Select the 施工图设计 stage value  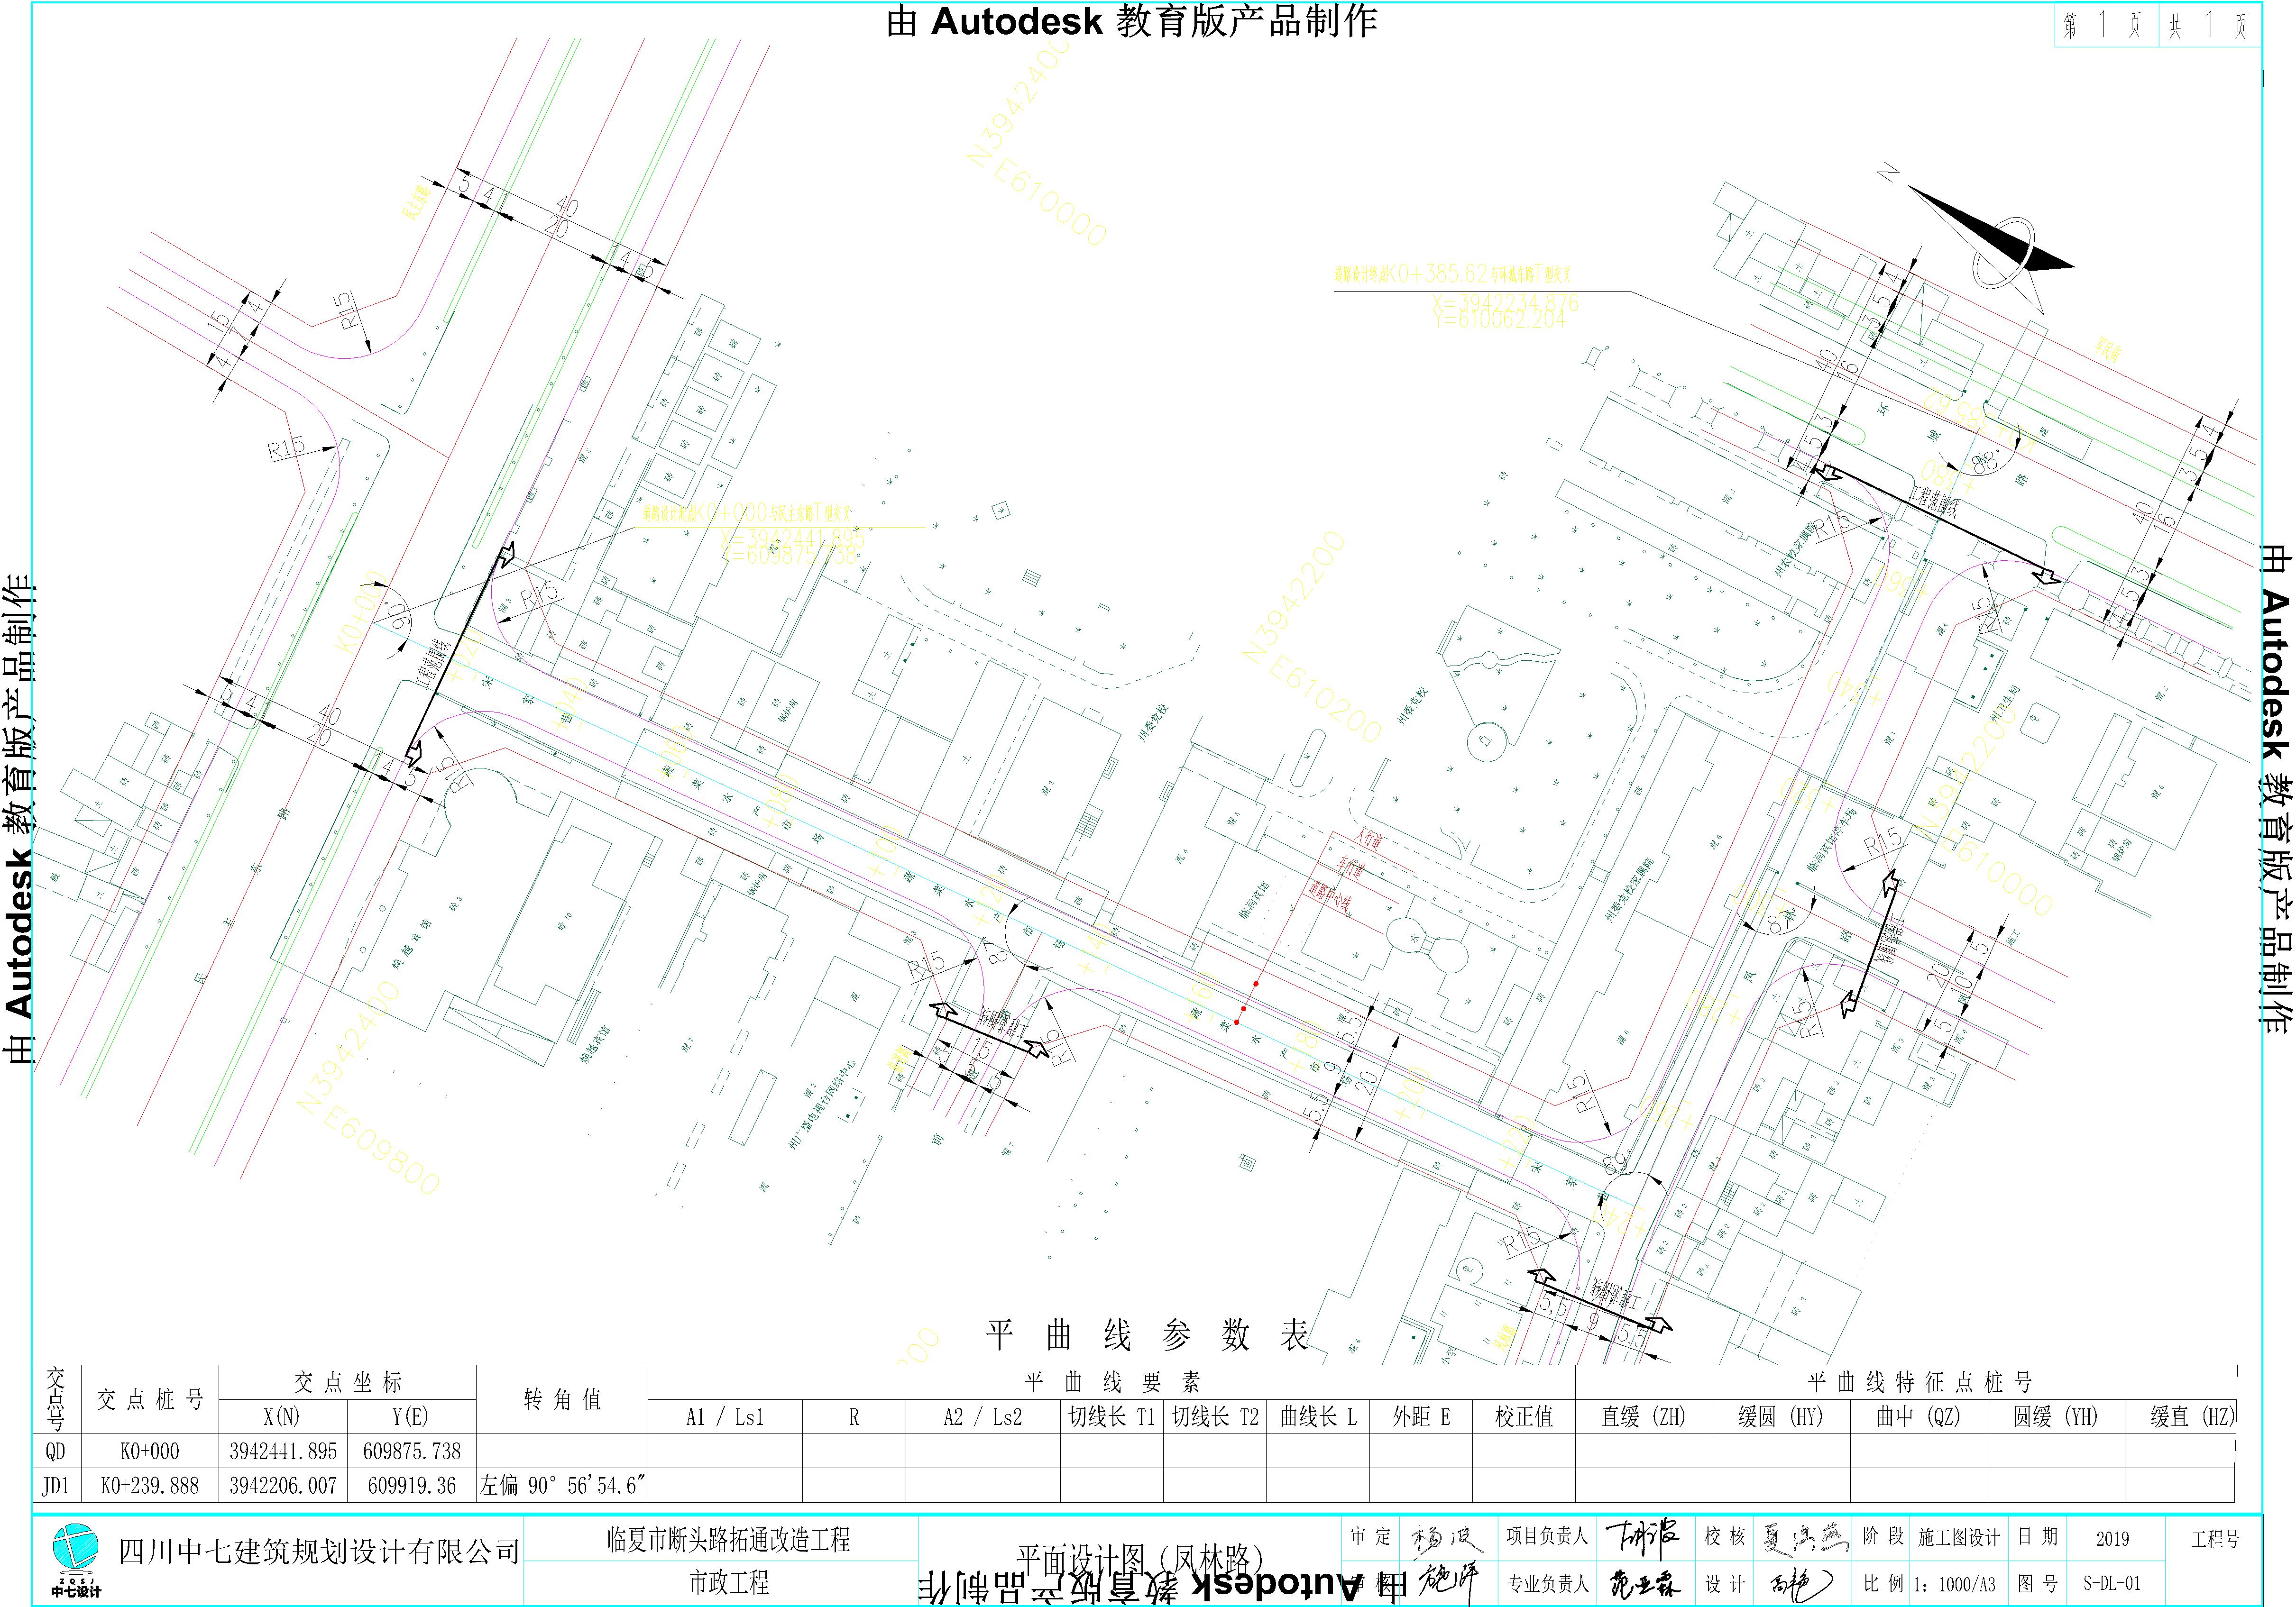[x=1959, y=1538]
